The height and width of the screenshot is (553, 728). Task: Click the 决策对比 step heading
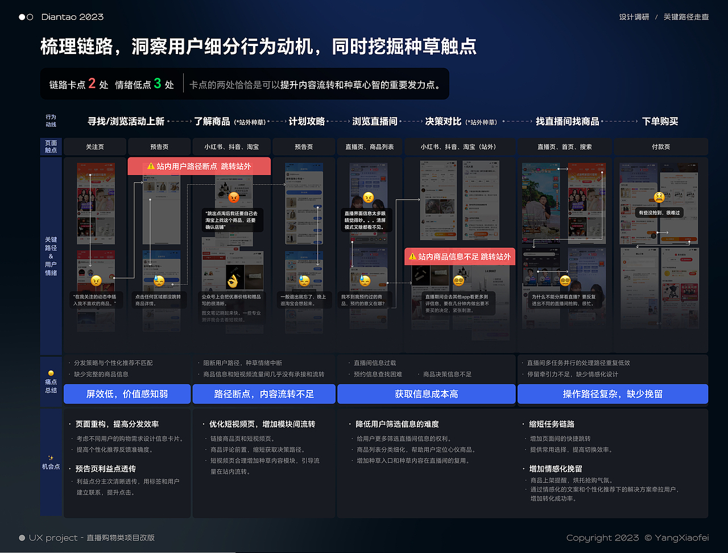coord(443,121)
